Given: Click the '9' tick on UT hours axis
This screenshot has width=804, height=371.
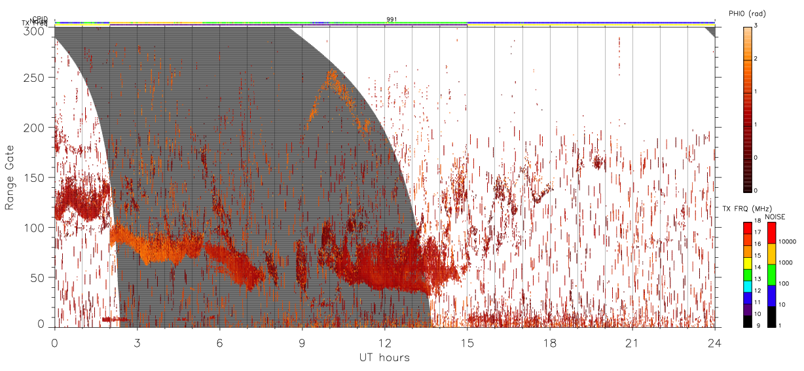Looking at the screenshot, I should point(302,342).
